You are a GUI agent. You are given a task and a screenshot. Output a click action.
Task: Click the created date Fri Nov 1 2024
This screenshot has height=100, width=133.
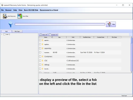pos(99,53)
